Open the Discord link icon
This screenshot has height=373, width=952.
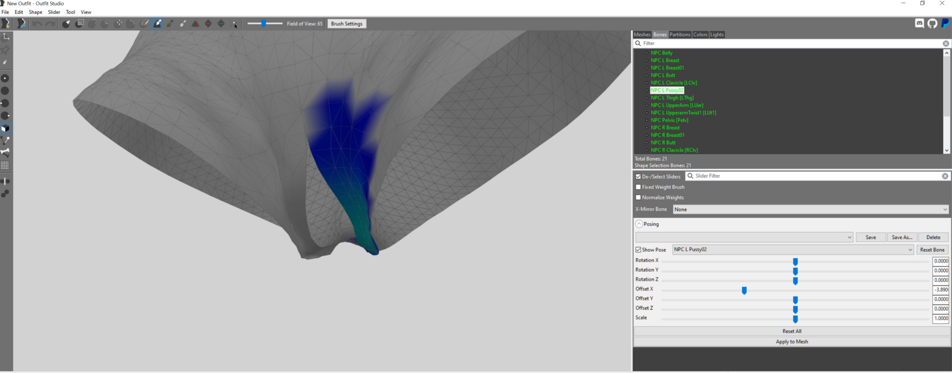click(x=919, y=23)
